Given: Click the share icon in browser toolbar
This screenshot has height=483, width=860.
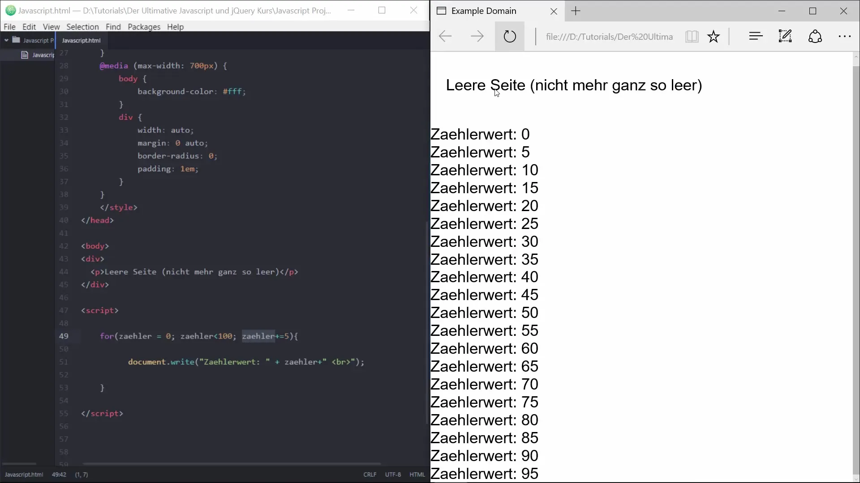Looking at the screenshot, I should pyautogui.click(x=815, y=36).
